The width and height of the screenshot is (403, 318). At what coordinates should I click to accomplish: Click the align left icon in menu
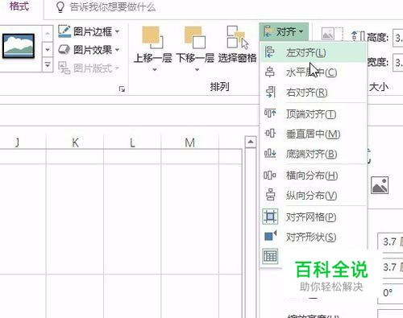(270, 52)
